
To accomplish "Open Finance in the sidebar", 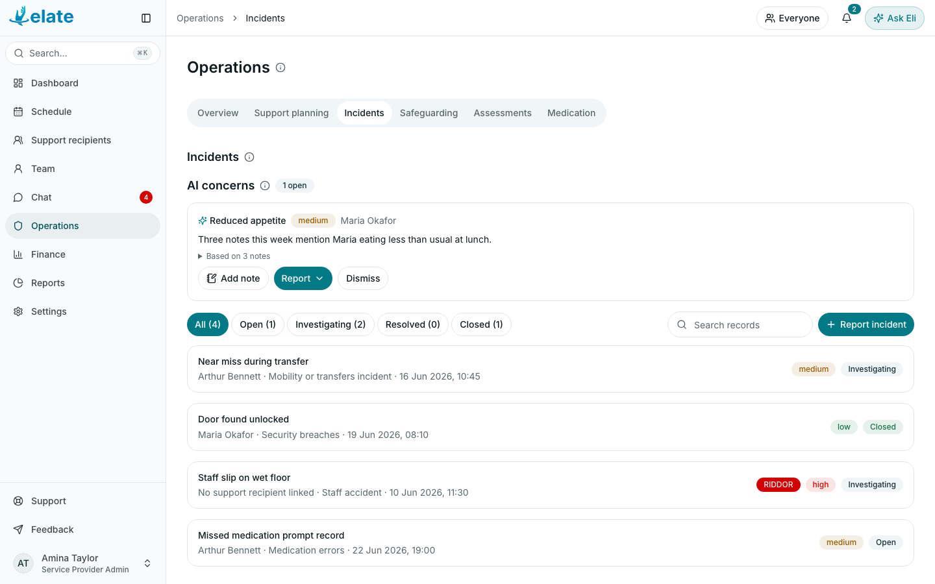I will [82, 254].
